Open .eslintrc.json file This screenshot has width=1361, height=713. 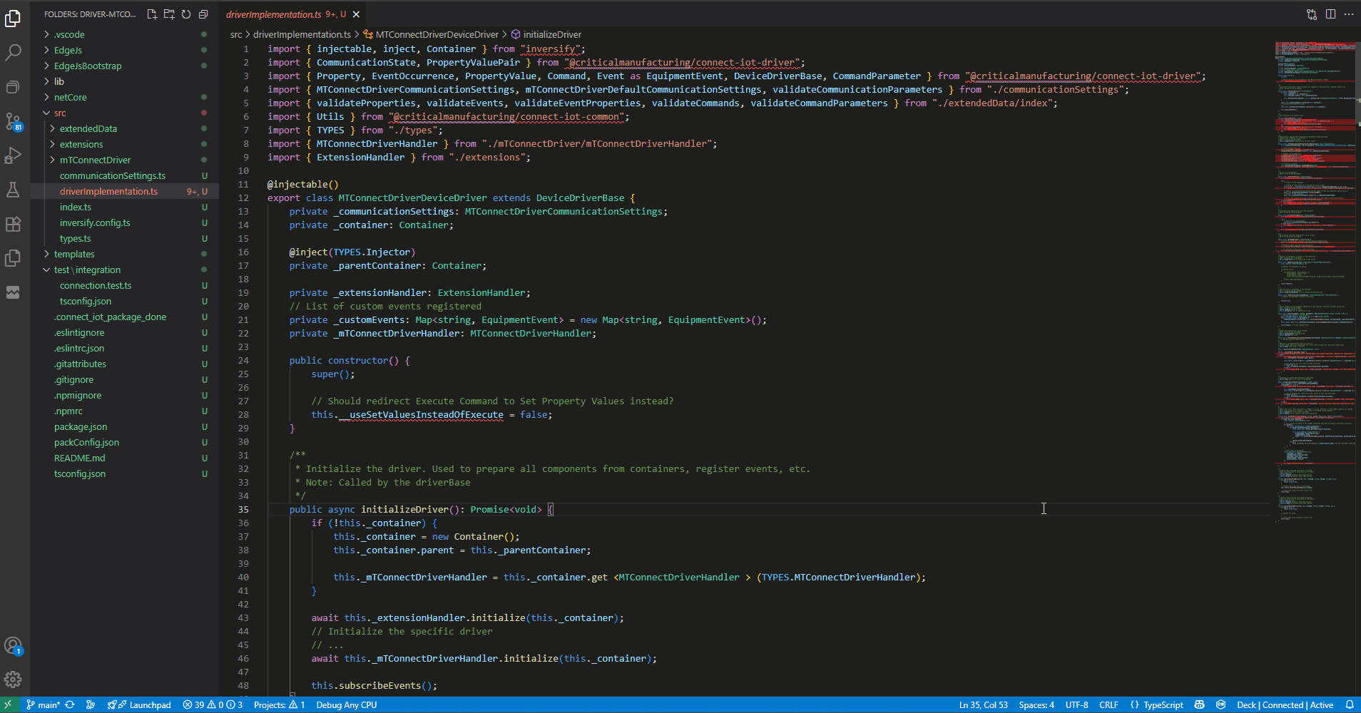(x=79, y=348)
